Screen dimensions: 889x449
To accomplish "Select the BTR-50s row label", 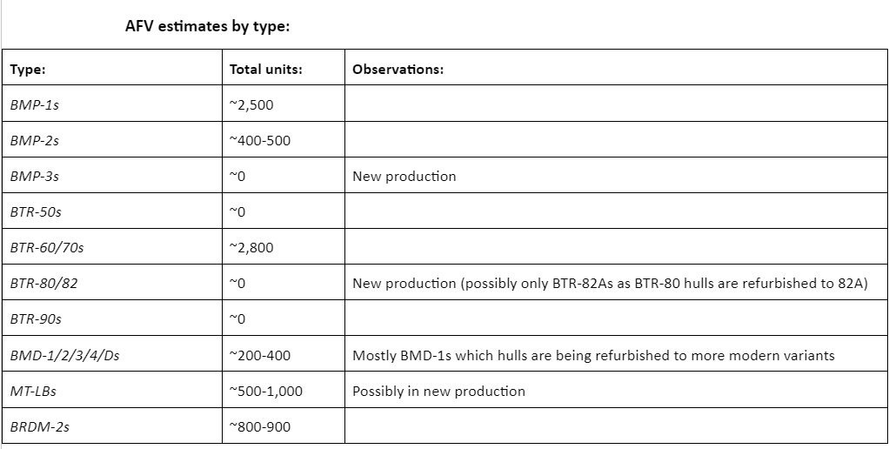I will (x=36, y=212).
